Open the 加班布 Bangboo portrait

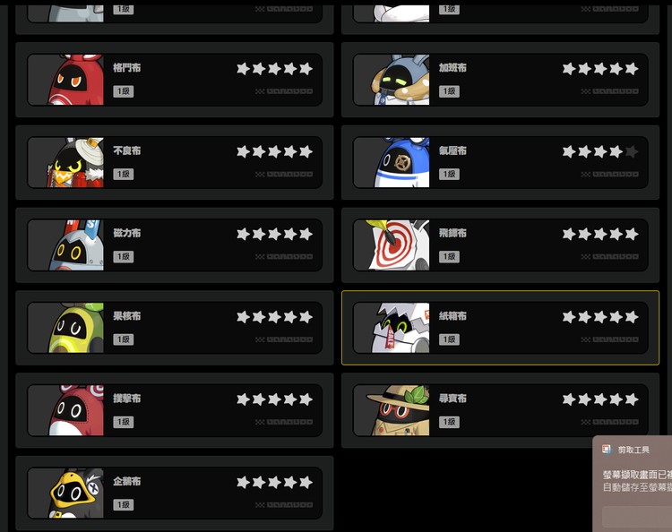401,80
